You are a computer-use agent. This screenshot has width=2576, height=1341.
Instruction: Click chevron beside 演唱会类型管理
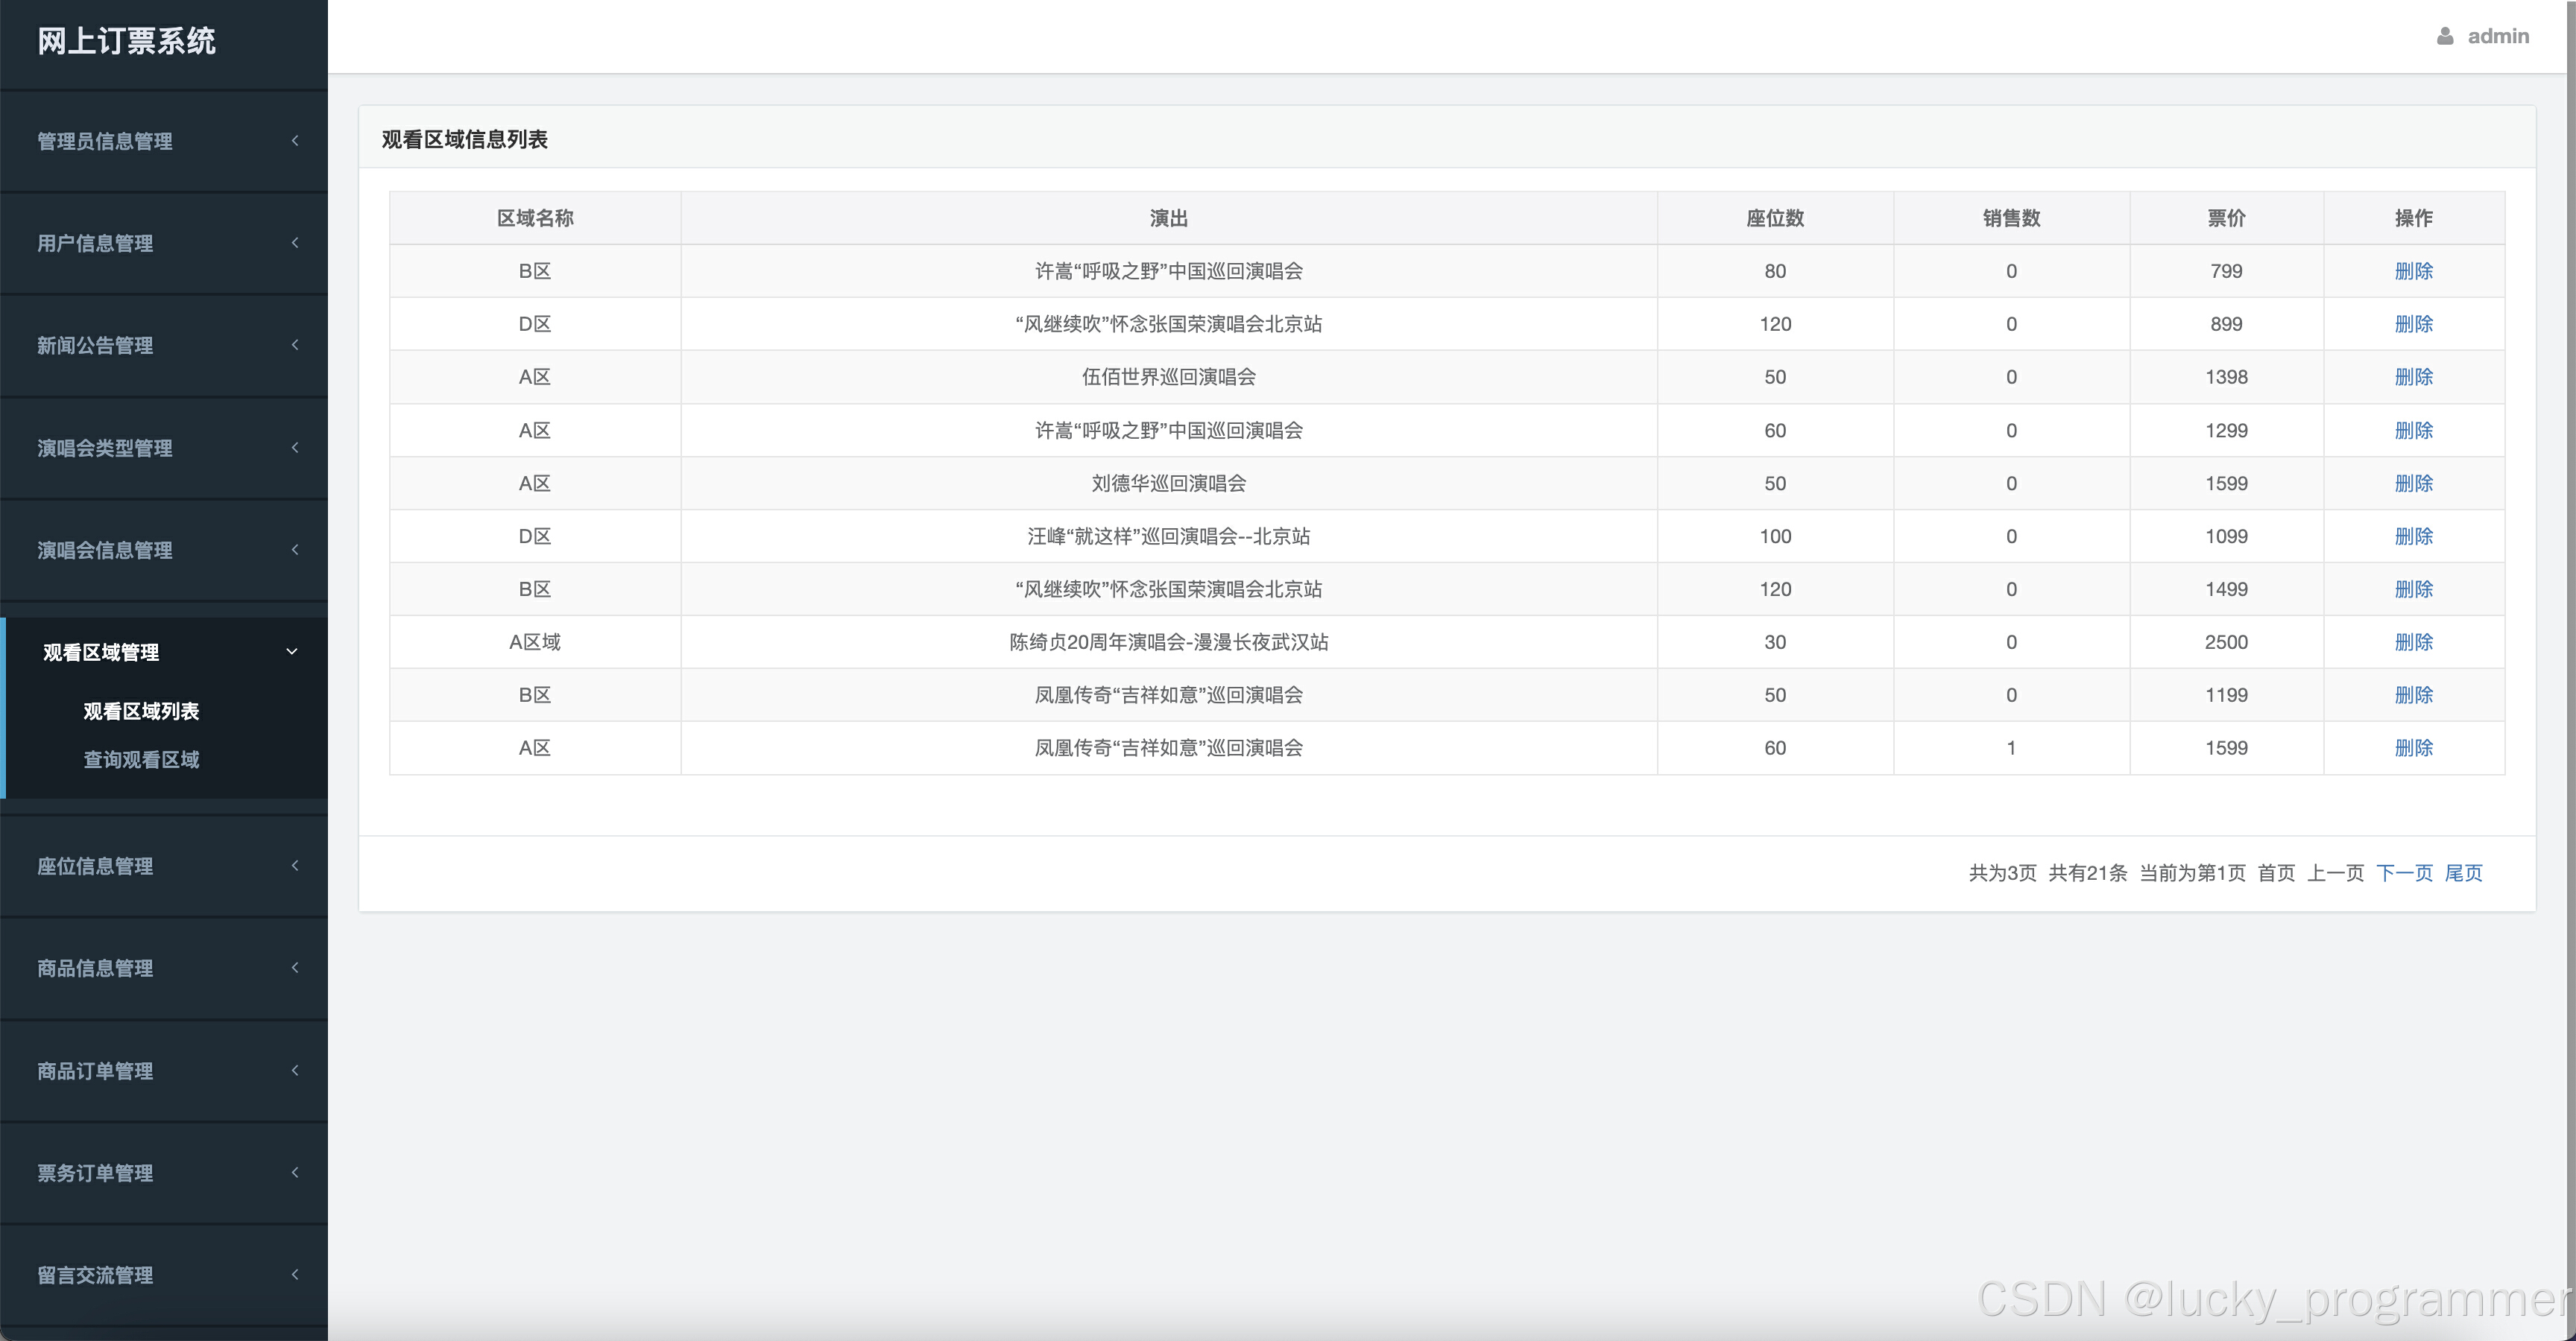click(295, 448)
